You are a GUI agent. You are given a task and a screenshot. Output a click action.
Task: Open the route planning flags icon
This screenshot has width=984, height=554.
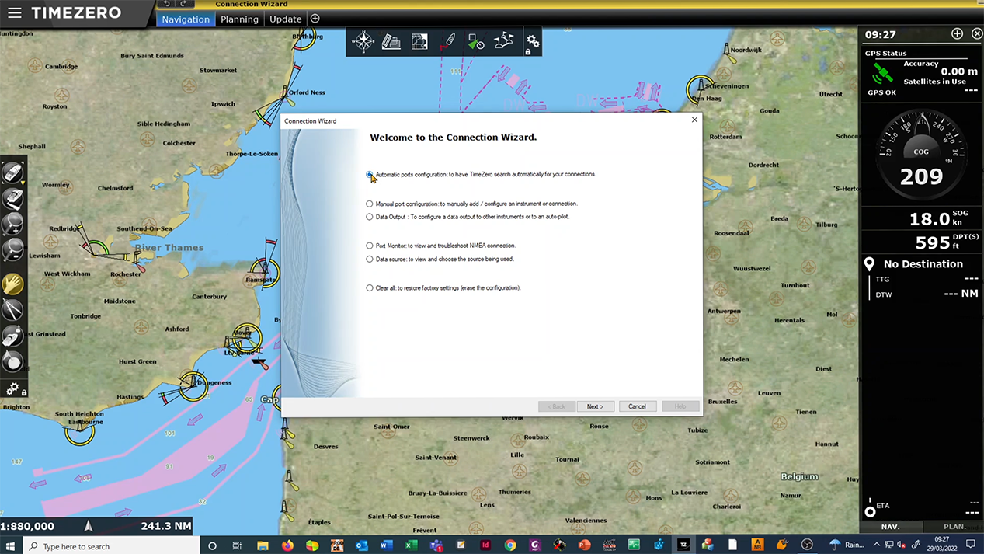[x=503, y=40]
